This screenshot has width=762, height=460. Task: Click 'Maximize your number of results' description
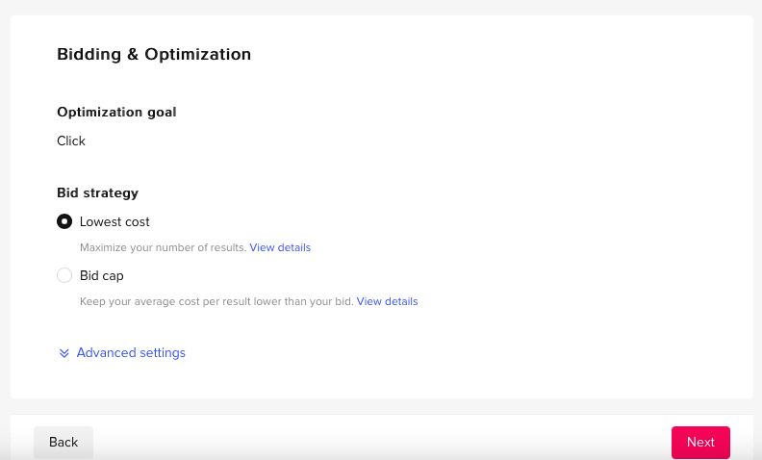point(164,247)
